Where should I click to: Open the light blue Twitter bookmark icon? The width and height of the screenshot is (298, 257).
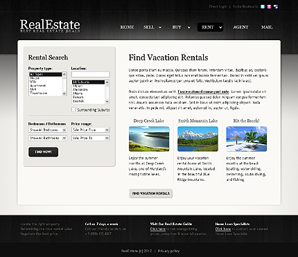pos(263,6)
